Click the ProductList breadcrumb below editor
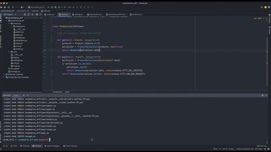The width and height of the screenshot is (271, 152). point(58,92)
